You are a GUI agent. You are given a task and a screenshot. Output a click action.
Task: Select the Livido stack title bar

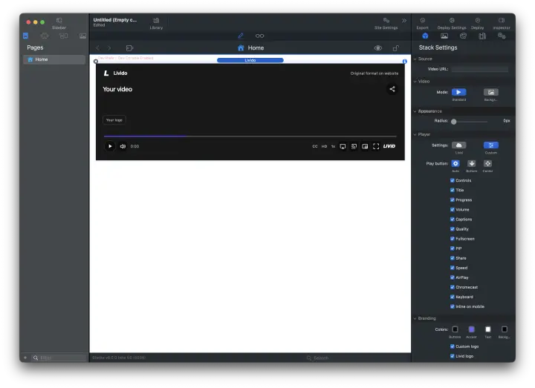pos(250,60)
